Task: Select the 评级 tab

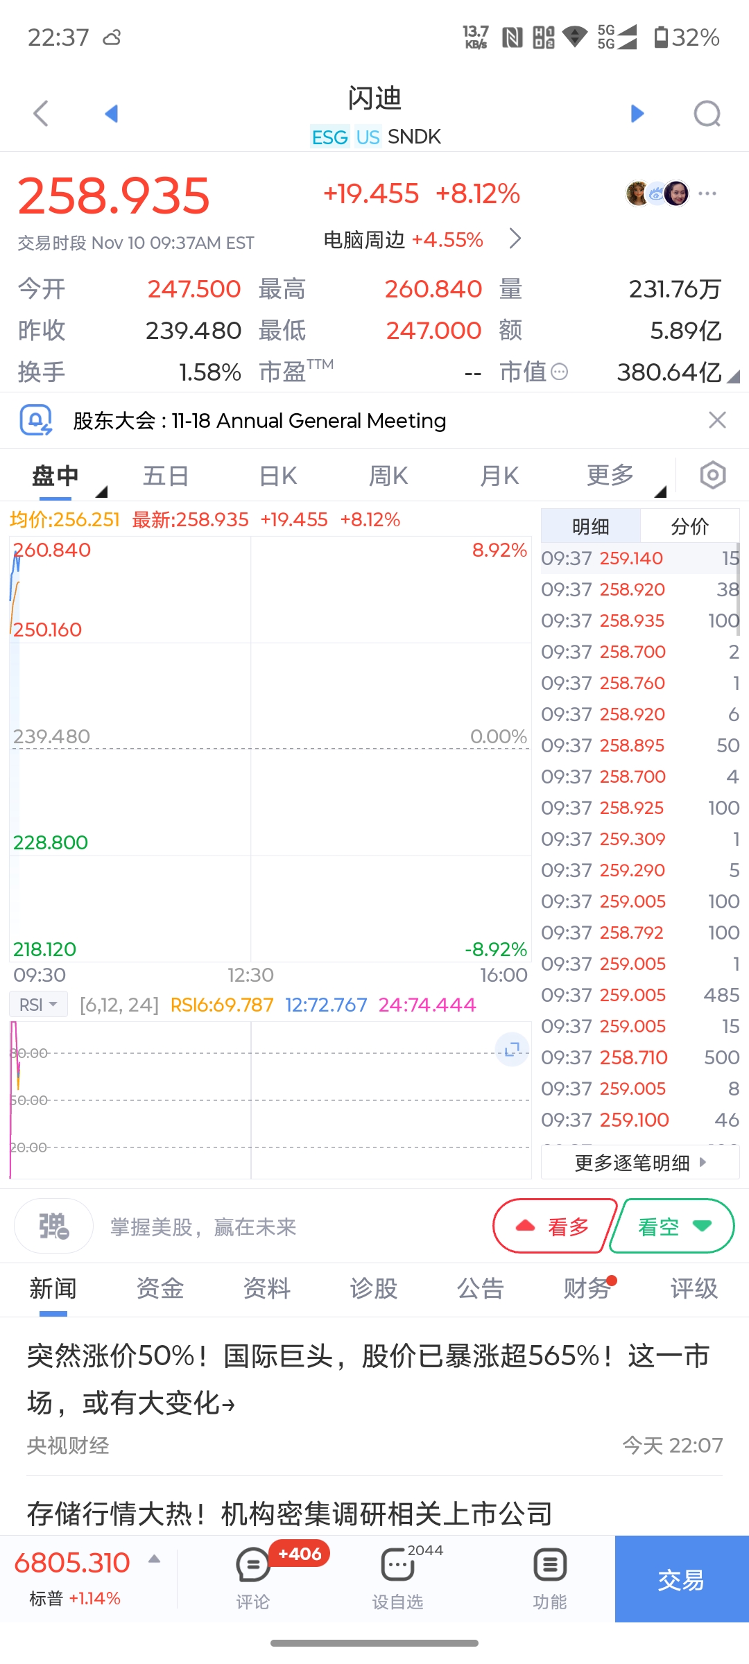Action: (694, 1289)
